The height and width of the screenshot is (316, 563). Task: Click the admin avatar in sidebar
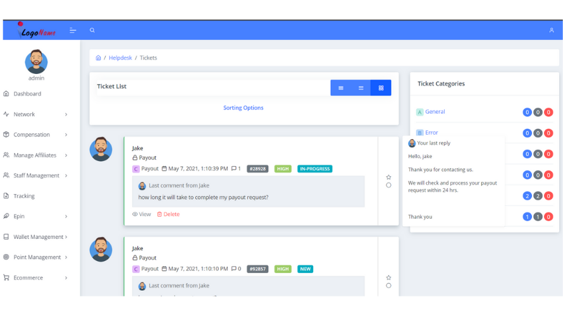[36, 62]
